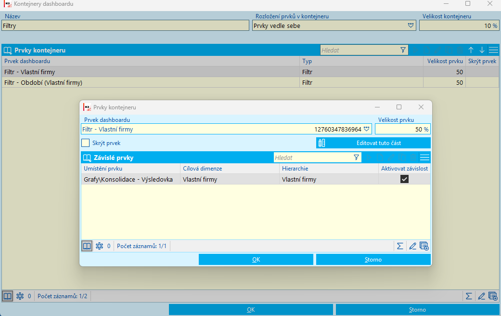Close the Prvky kontejneru dialog

point(421,107)
